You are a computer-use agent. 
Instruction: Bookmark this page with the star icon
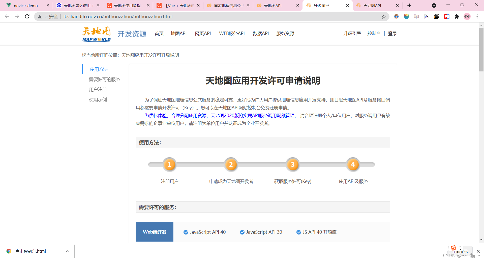384,17
